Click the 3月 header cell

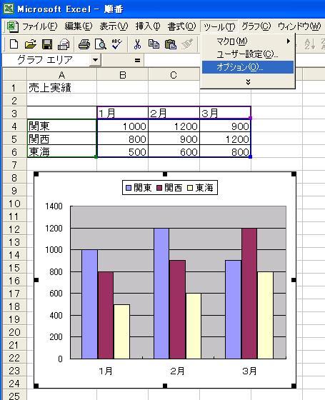[225, 114]
